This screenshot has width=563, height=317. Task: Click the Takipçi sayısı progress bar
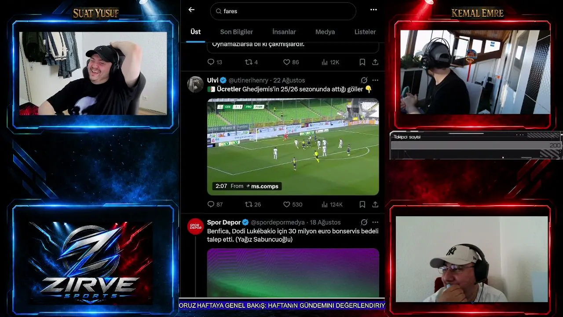tap(476, 145)
